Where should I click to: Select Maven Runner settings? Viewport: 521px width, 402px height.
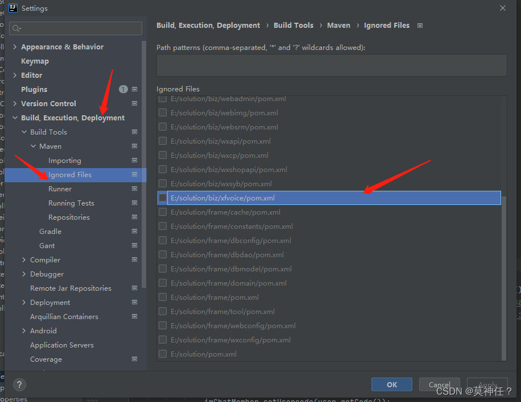60,189
